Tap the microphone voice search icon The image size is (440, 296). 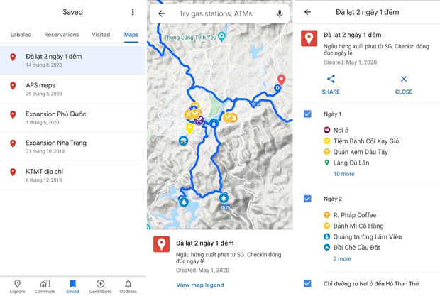280,13
